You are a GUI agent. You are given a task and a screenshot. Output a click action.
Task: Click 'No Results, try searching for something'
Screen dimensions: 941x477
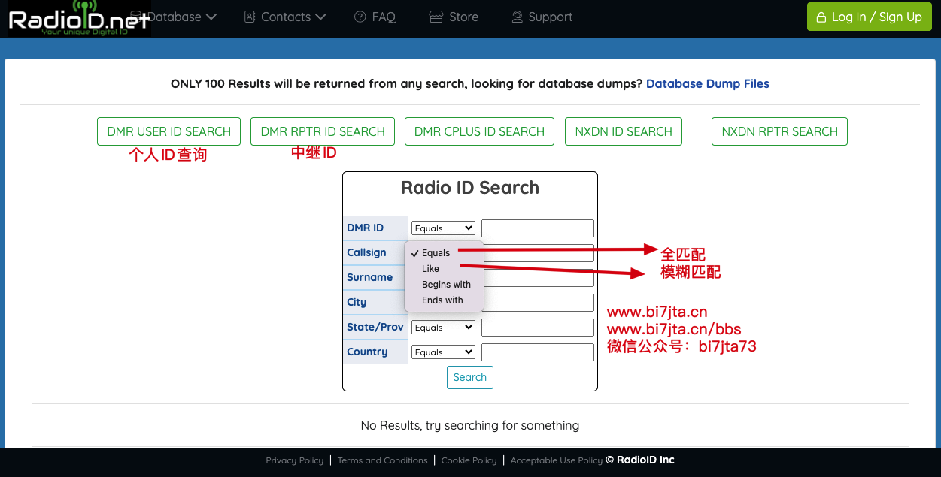470,425
